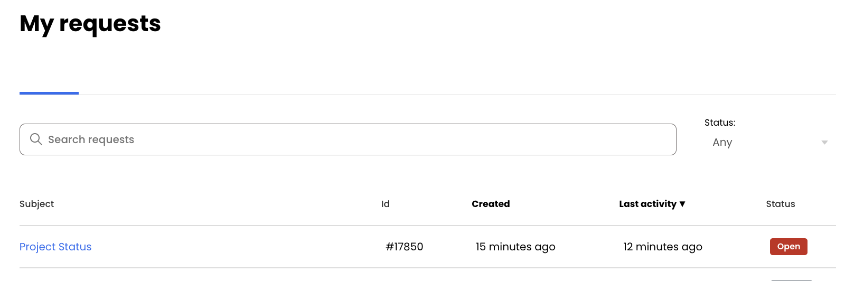Click the Id column header
845x281 pixels.
(386, 204)
